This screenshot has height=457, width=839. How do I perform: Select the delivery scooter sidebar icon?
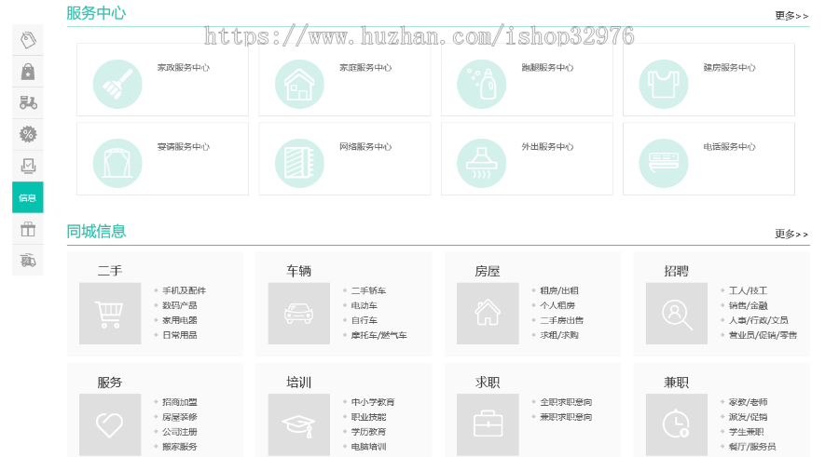[28, 102]
